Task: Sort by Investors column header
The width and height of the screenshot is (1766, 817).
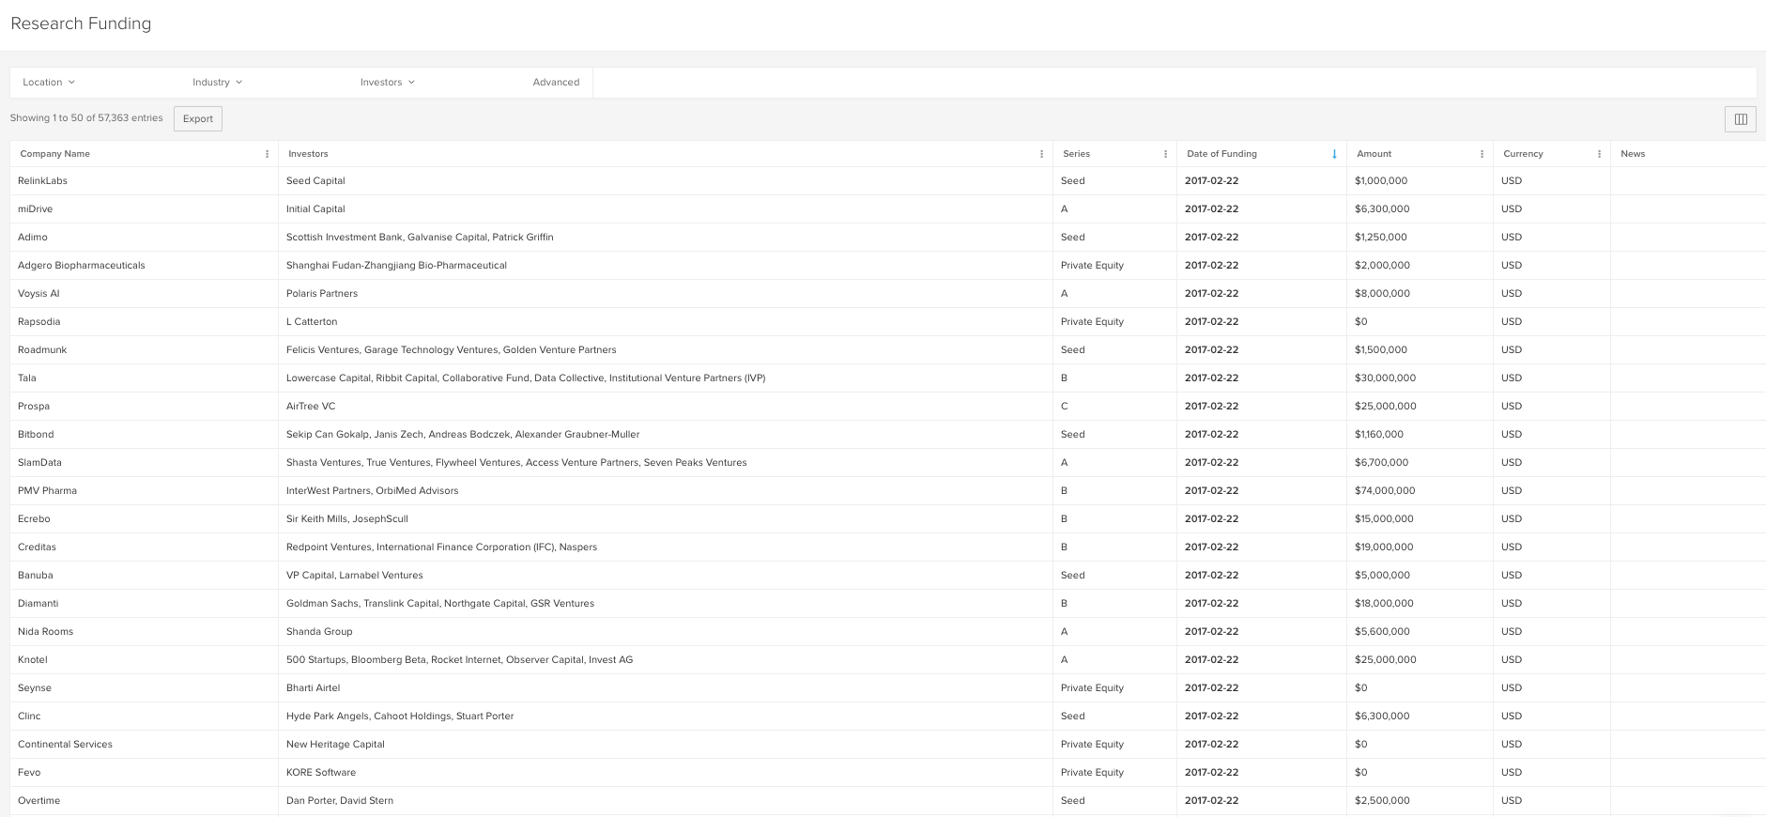Action: tap(308, 154)
